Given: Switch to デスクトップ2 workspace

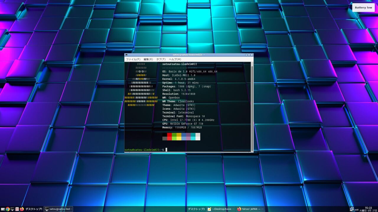Looking at the screenshot, I should 196,209.
